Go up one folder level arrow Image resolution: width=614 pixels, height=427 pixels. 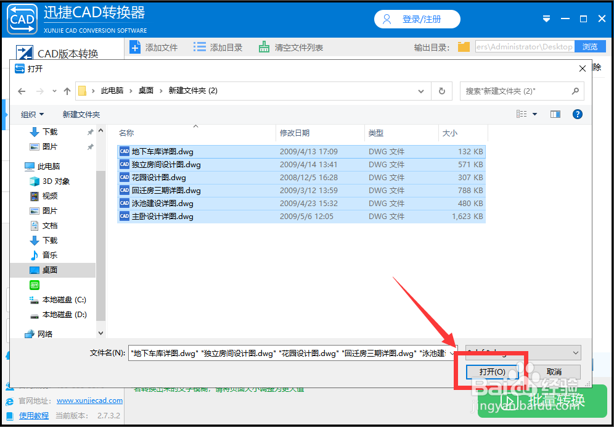pyautogui.click(x=67, y=91)
